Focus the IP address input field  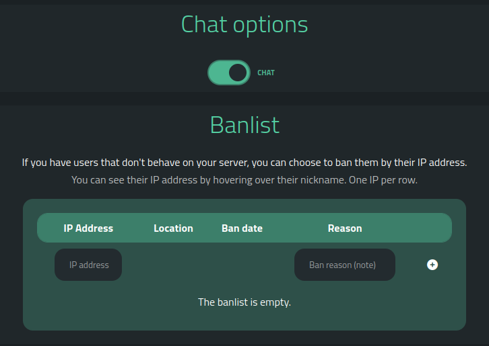pyautogui.click(x=88, y=265)
